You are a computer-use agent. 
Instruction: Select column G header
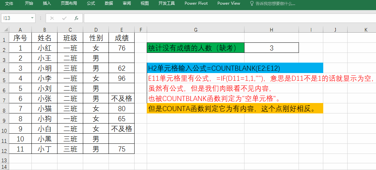(x=196, y=30)
